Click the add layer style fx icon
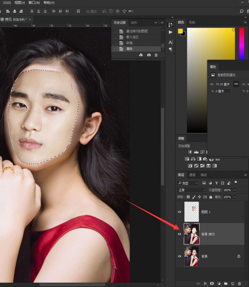 (205, 283)
